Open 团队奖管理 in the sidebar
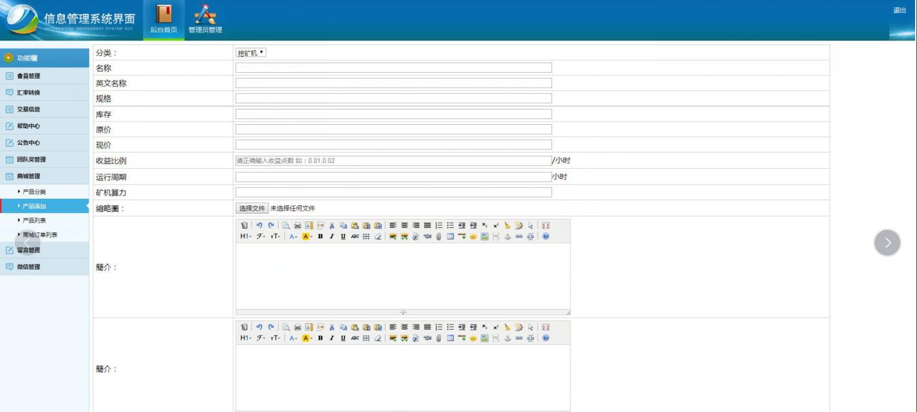This screenshot has height=412, width=917. coord(44,160)
